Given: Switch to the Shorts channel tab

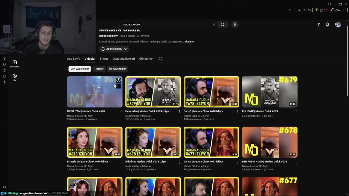Looking at the screenshot, I should click(104, 59).
